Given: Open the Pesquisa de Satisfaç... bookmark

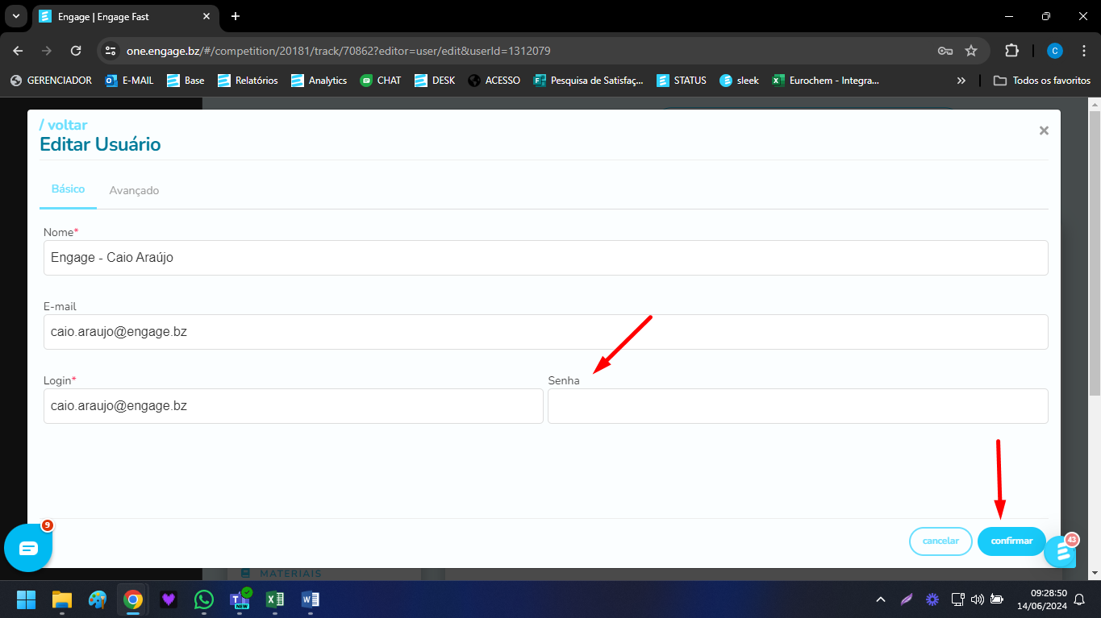Looking at the screenshot, I should 589,81.
